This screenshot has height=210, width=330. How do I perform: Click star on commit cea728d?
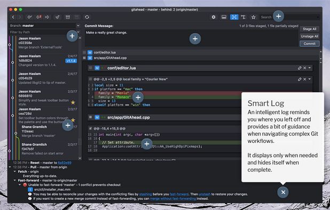point(73,120)
